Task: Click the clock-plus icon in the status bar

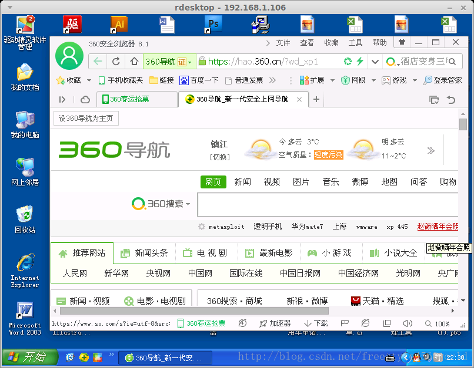Action: 242,323
